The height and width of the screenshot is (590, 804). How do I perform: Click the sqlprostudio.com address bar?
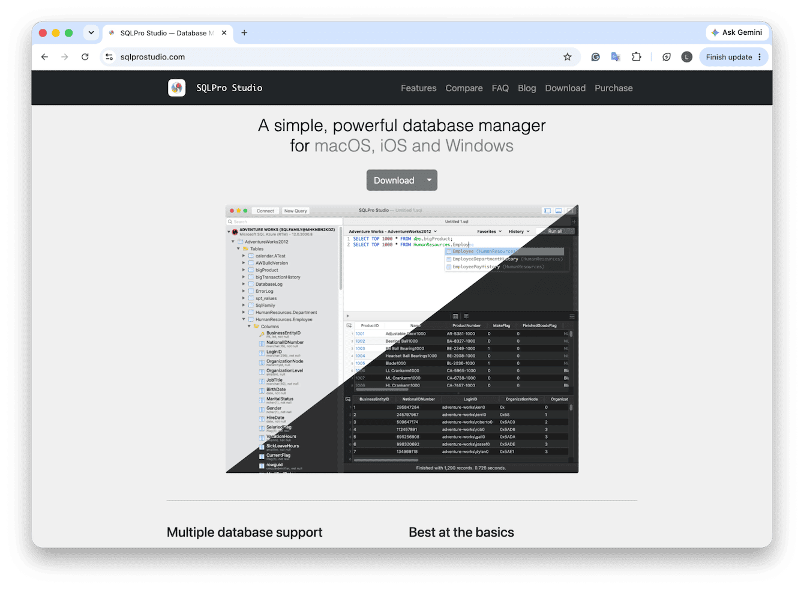click(x=340, y=57)
